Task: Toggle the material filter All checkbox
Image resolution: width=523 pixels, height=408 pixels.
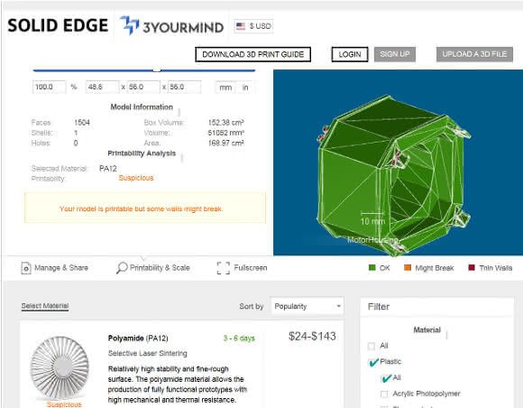Action: (x=371, y=346)
